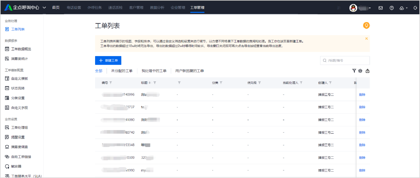The height and width of the screenshot is (178, 420).
Task: Click 删除 link in the first row
Action: pos(362,95)
